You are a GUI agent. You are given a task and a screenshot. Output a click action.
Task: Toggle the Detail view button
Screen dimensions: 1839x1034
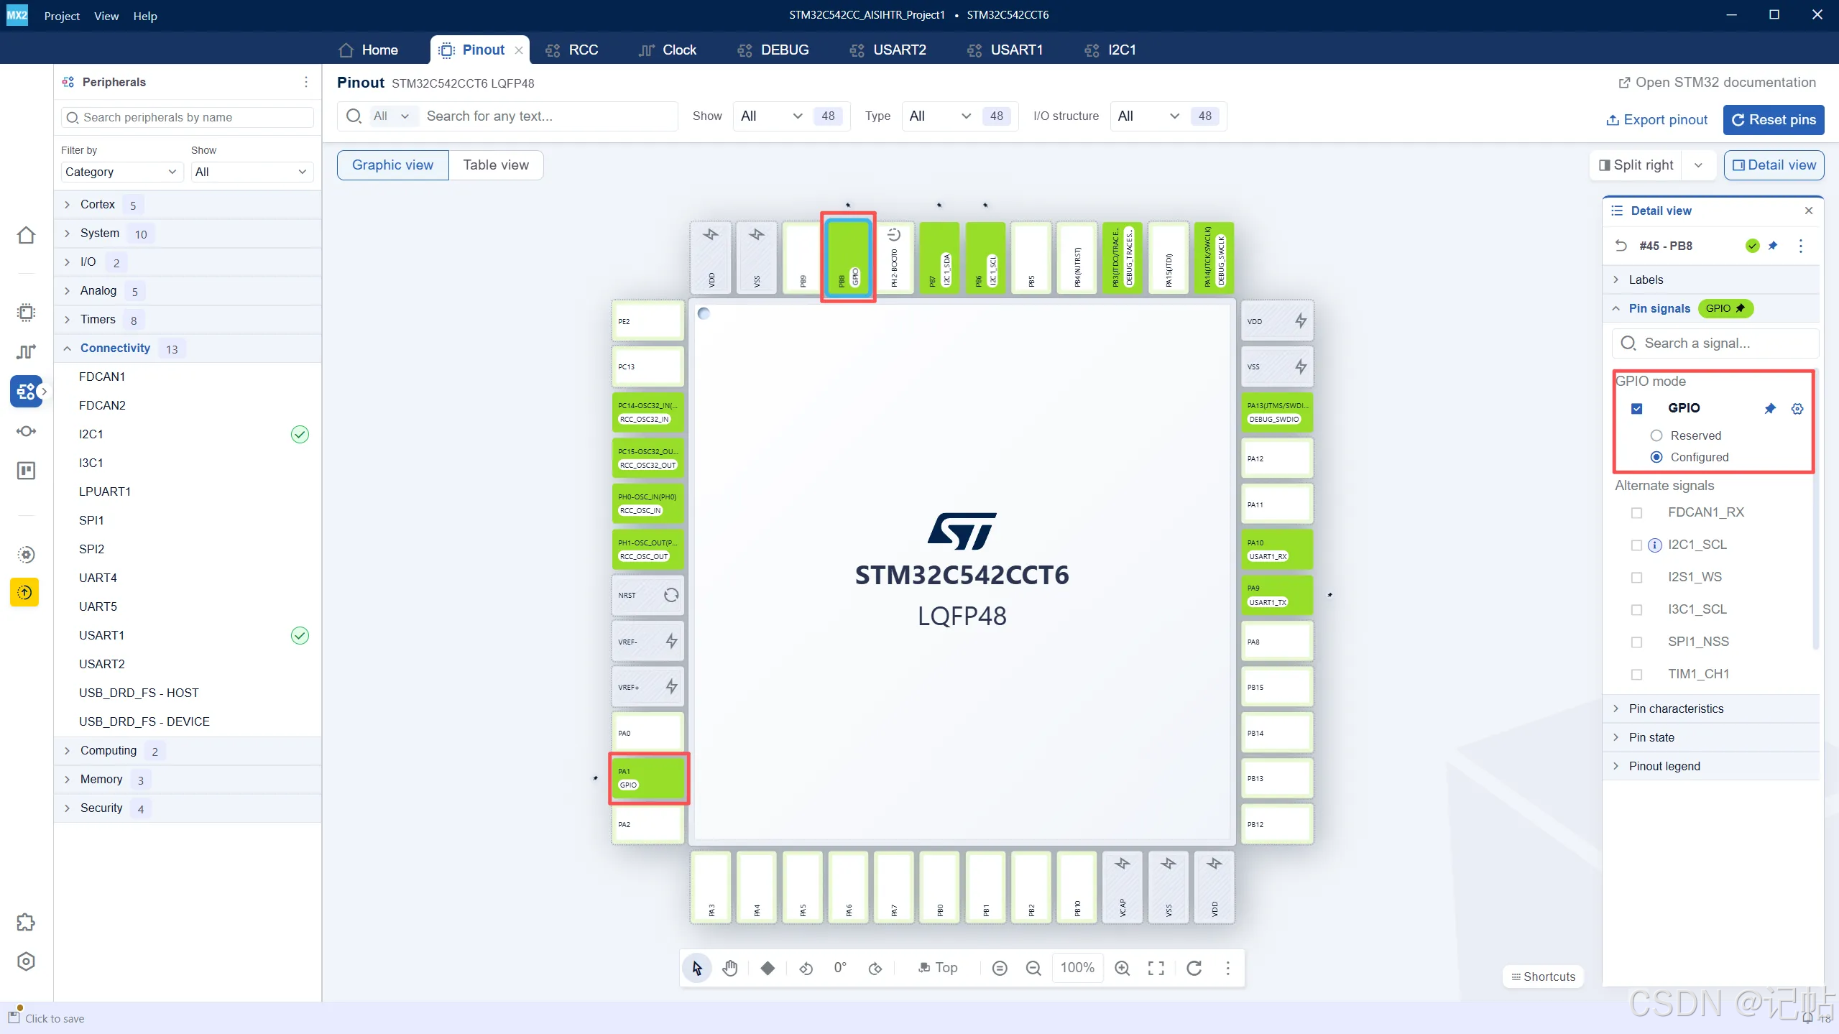click(1774, 165)
